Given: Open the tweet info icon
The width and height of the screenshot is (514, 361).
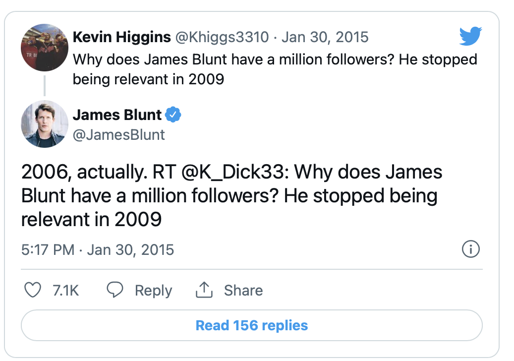Looking at the screenshot, I should coord(470,249).
